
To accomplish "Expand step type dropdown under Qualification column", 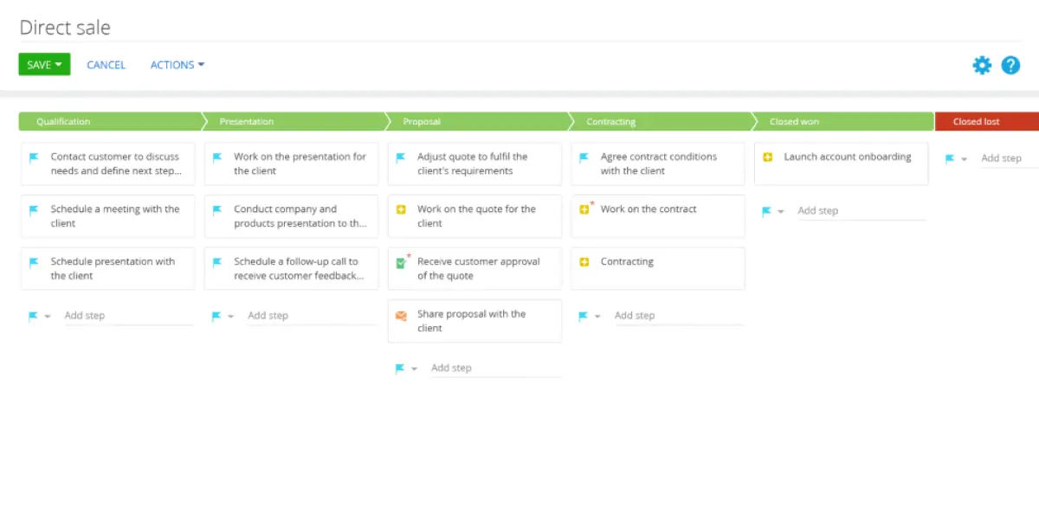I will pos(48,317).
